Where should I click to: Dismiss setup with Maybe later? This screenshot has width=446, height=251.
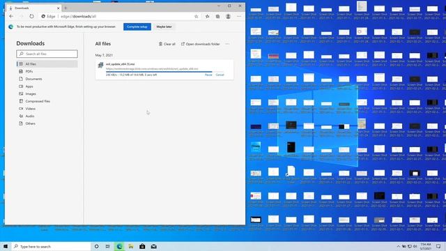(164, 26)
